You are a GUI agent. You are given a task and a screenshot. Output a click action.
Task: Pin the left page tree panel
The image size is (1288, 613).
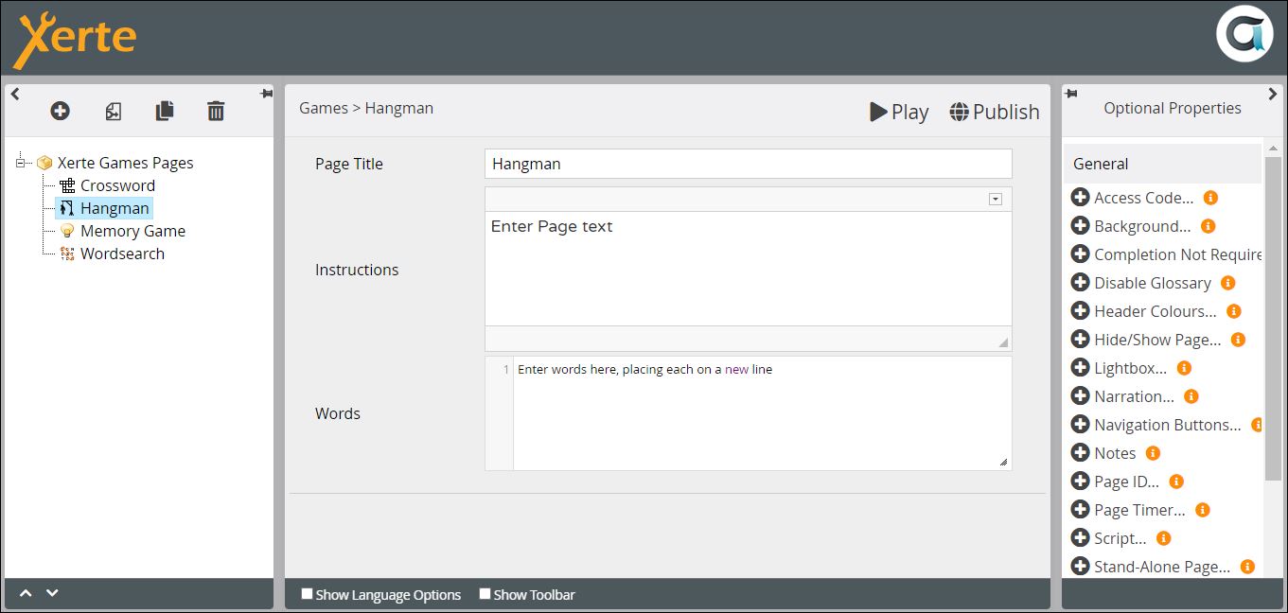[266, 94]
